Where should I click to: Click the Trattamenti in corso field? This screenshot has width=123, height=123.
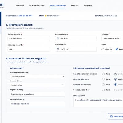coord(38,104)
